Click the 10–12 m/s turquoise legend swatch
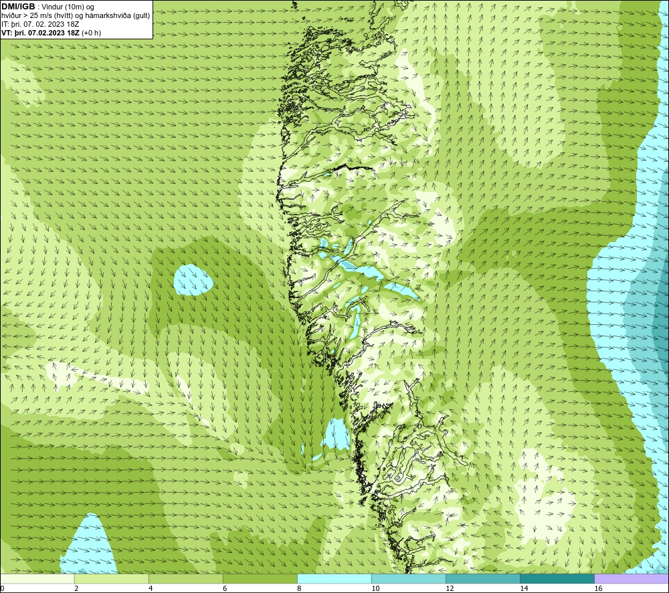The height and width of the screenshot is (593, 669). tap(408, 578)
